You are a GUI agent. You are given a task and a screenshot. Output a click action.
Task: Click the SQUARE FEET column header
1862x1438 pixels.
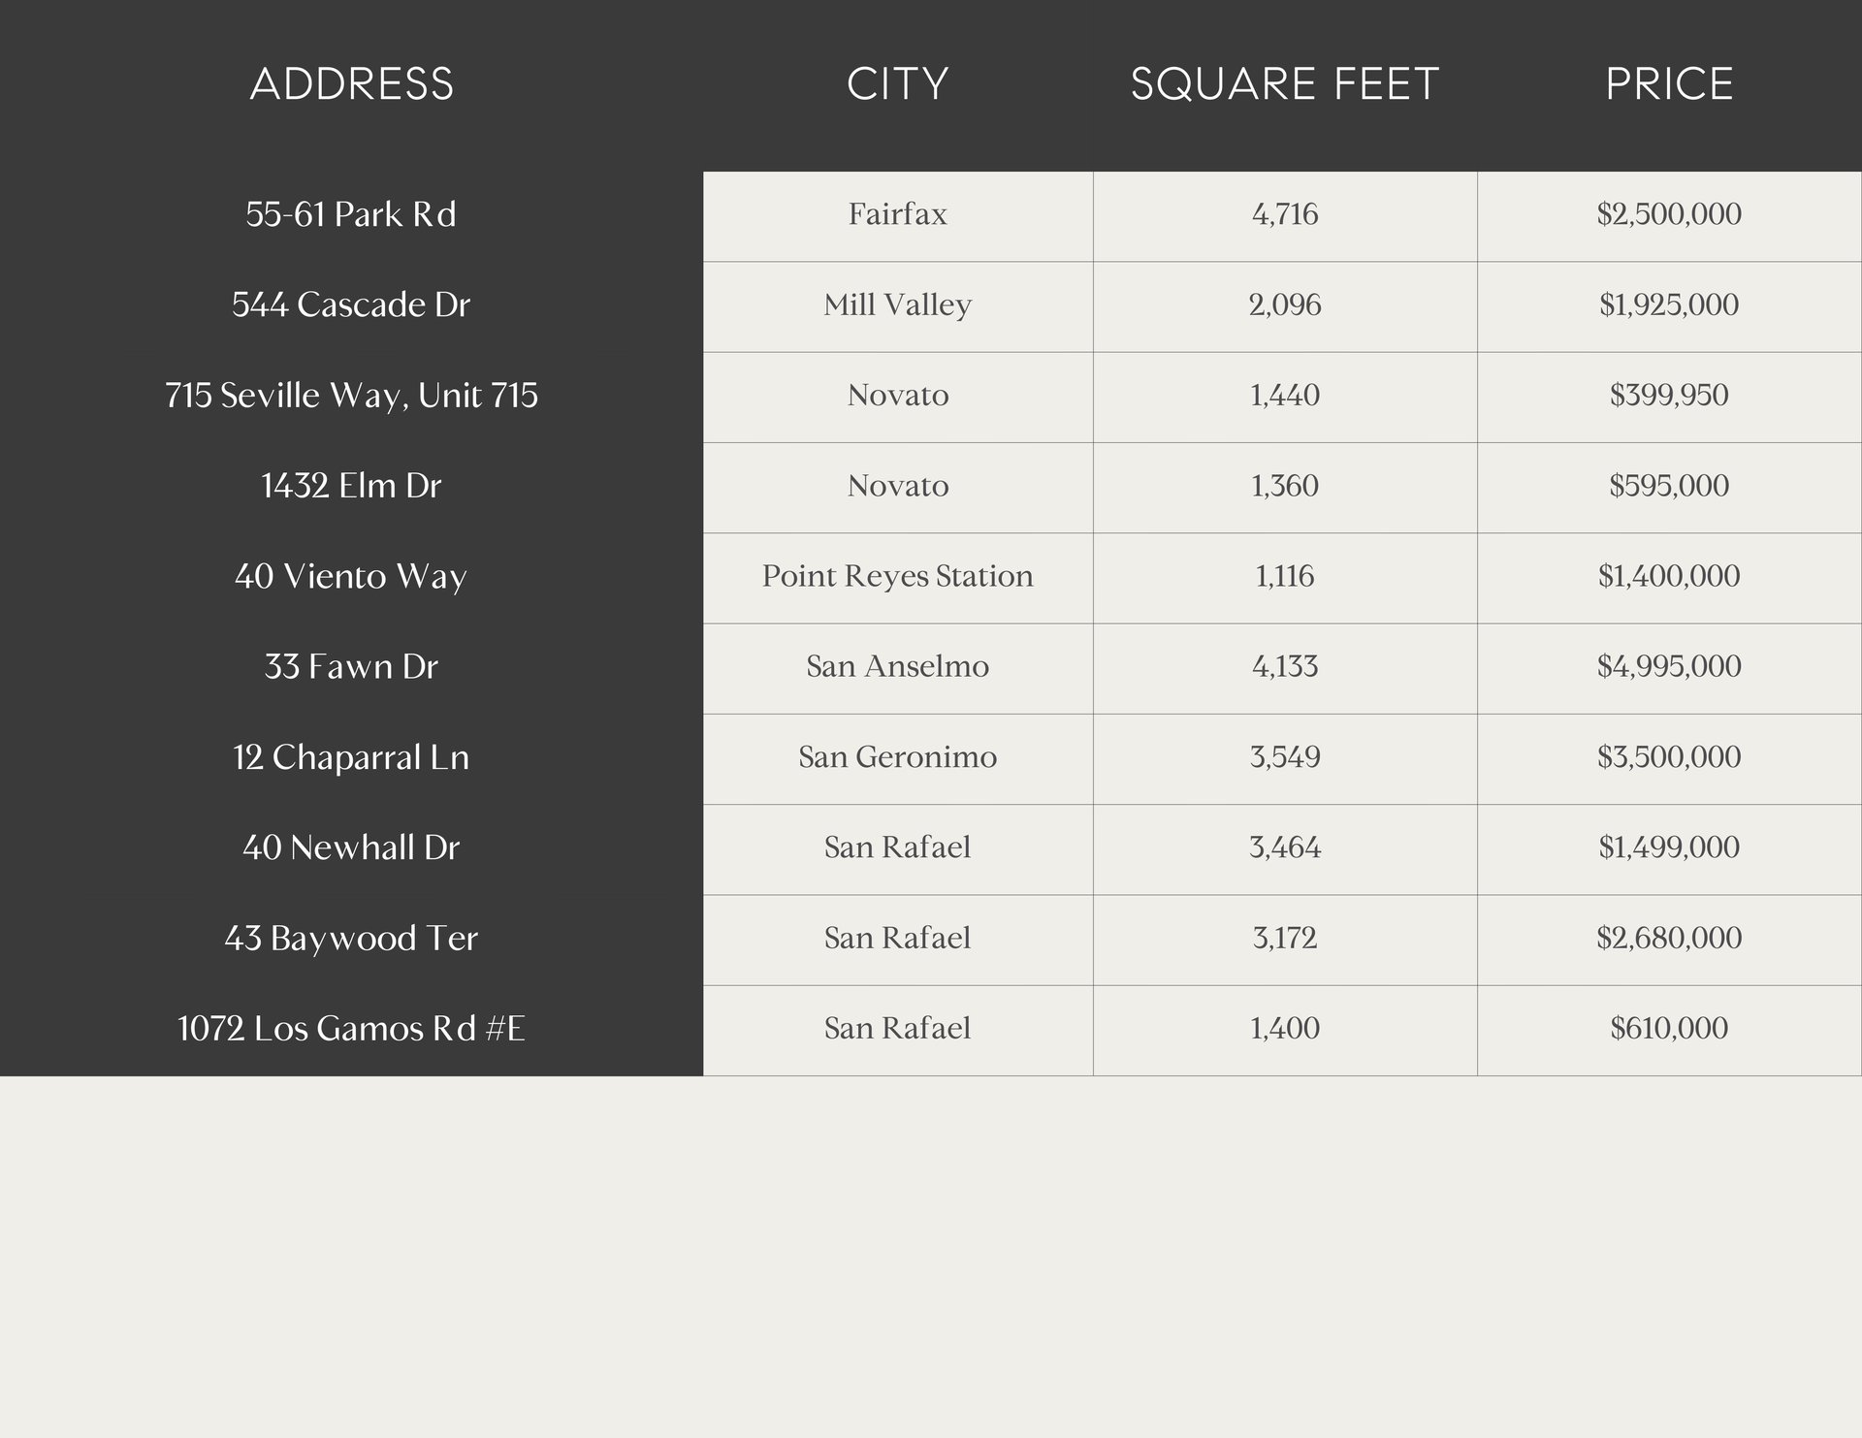(x=1284, y=84)
